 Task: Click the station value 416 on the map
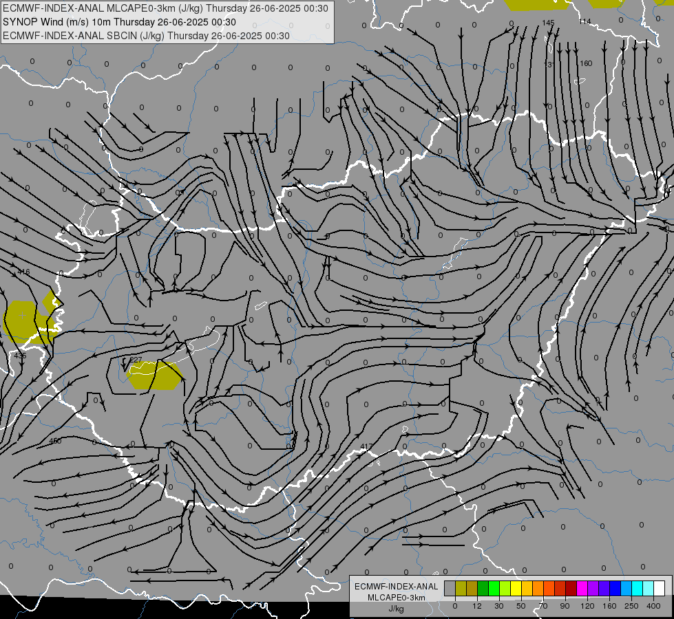pyautogui.click(x=23, y=272)
